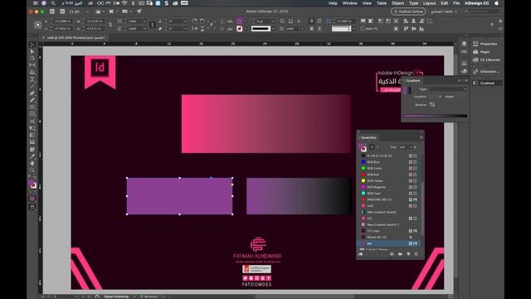531x299 pixels.
Task: Click Rotate 90° Clockwise in control bar
Action: pos(195,21)
